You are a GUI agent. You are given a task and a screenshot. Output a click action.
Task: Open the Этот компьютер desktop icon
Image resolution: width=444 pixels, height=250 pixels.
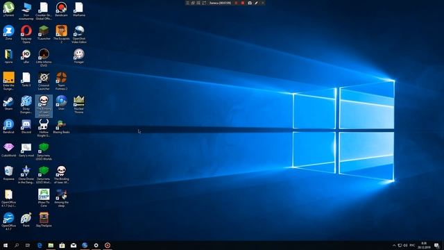pyautogui.click(x=26, y=11)
